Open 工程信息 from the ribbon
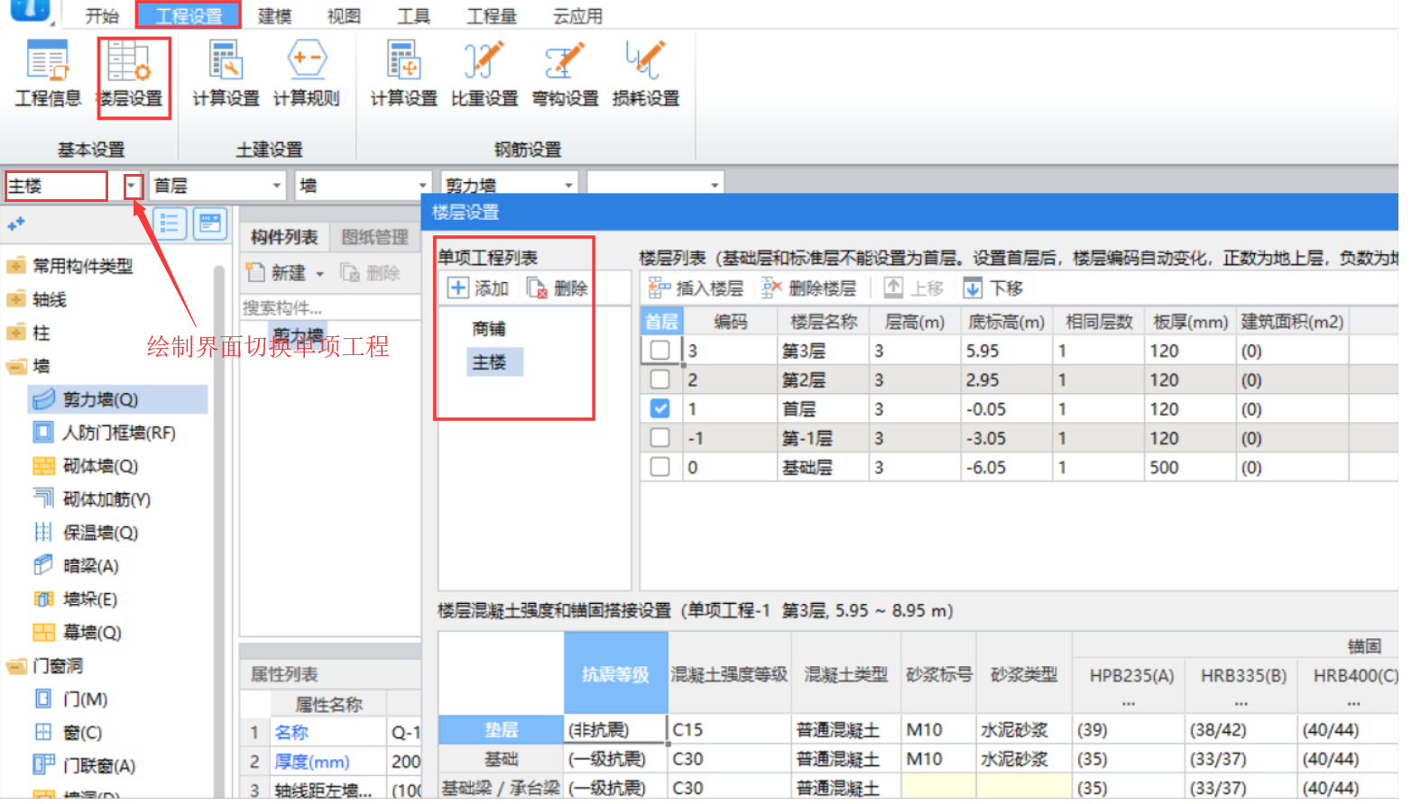Image resolution: width=1412 pixels, height=804 pixels. tap(48, 76)
